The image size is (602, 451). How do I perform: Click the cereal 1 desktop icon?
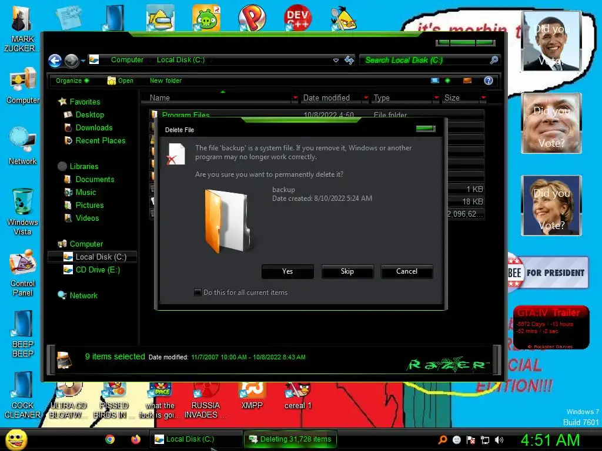tap(298, 396)
